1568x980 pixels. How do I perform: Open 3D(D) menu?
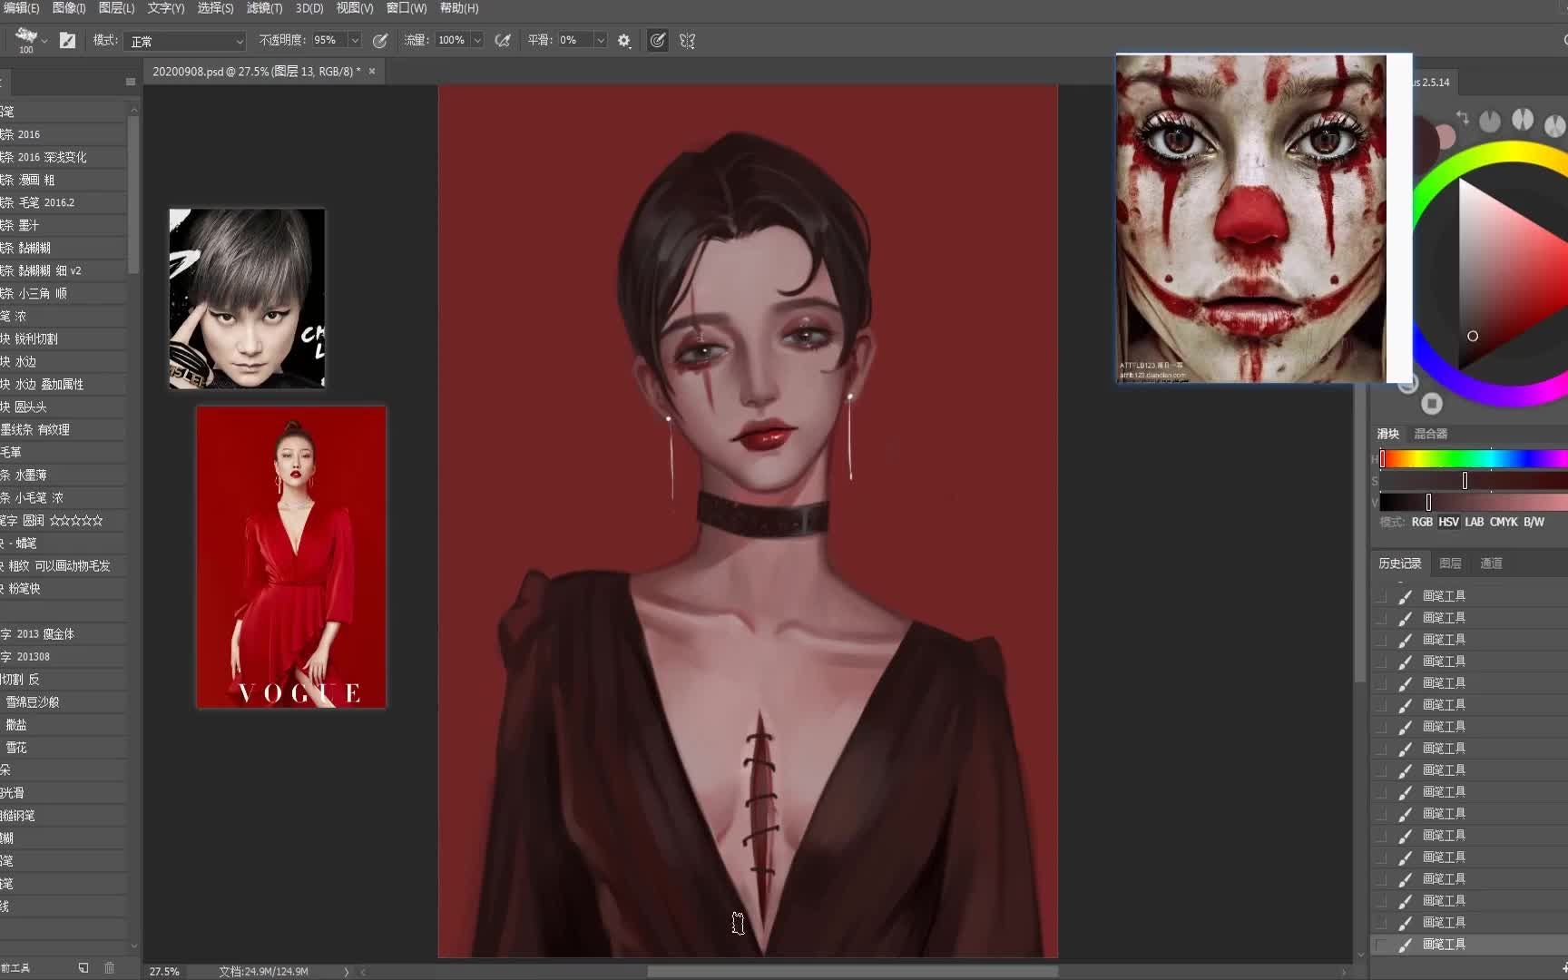pos(309,8)
